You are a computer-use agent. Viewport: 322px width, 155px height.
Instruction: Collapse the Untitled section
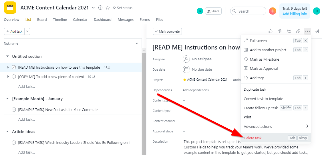coord(8,56)
